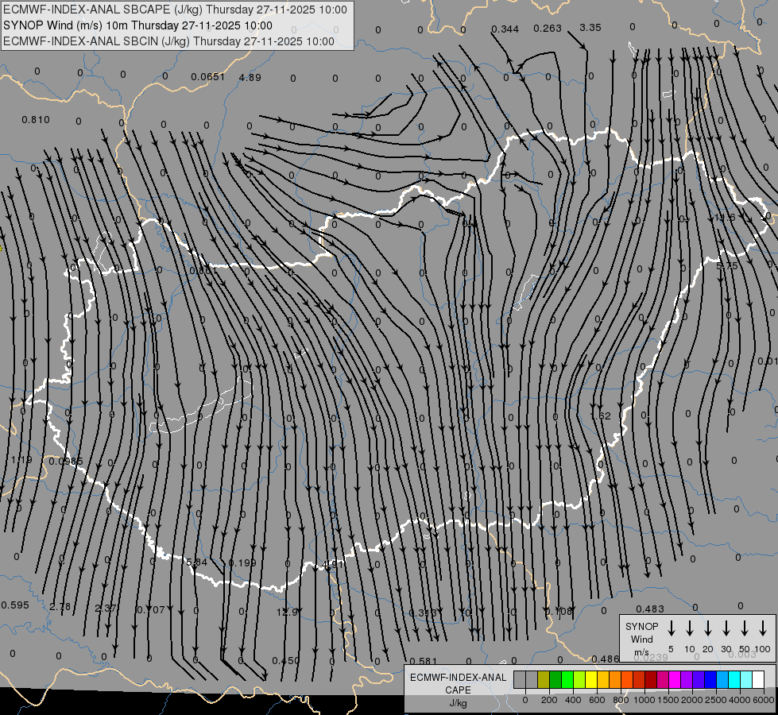Click the map value '0.450'
Image resolution: width=778 pixels, height=715 pixels.
[286, 660]
